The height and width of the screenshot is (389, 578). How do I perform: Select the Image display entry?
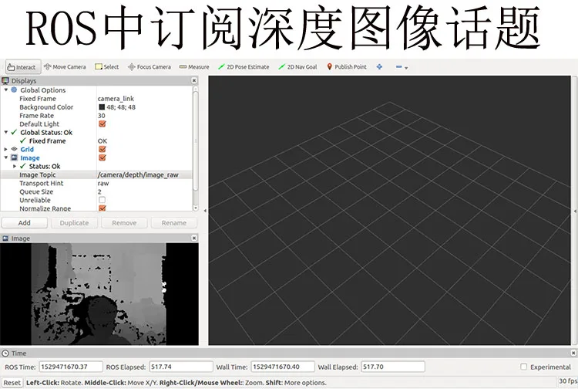(30, 158)
